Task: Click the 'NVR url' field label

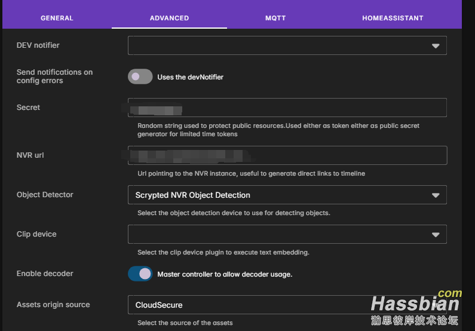Action: coord(30,155)
